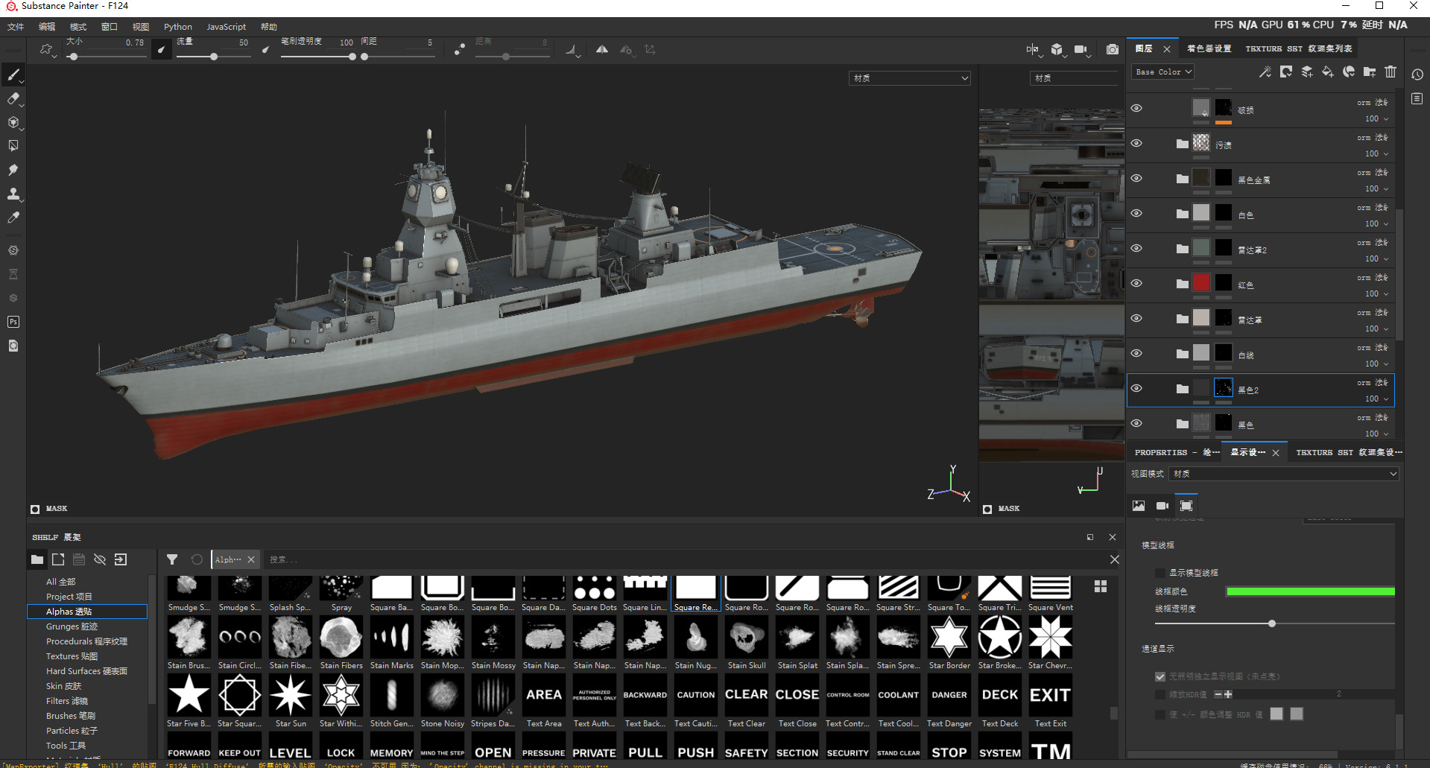Delete layer with the trash icon
1430x768 pixels.
pyautogui.click(x=1391, y=72)
